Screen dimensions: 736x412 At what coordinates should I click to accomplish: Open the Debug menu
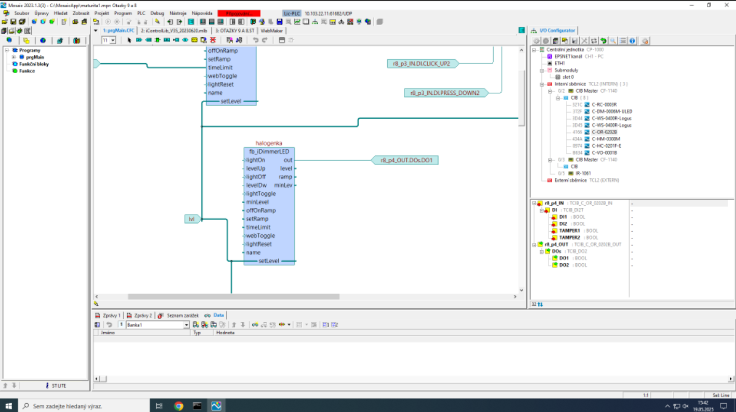coord(157,13)
